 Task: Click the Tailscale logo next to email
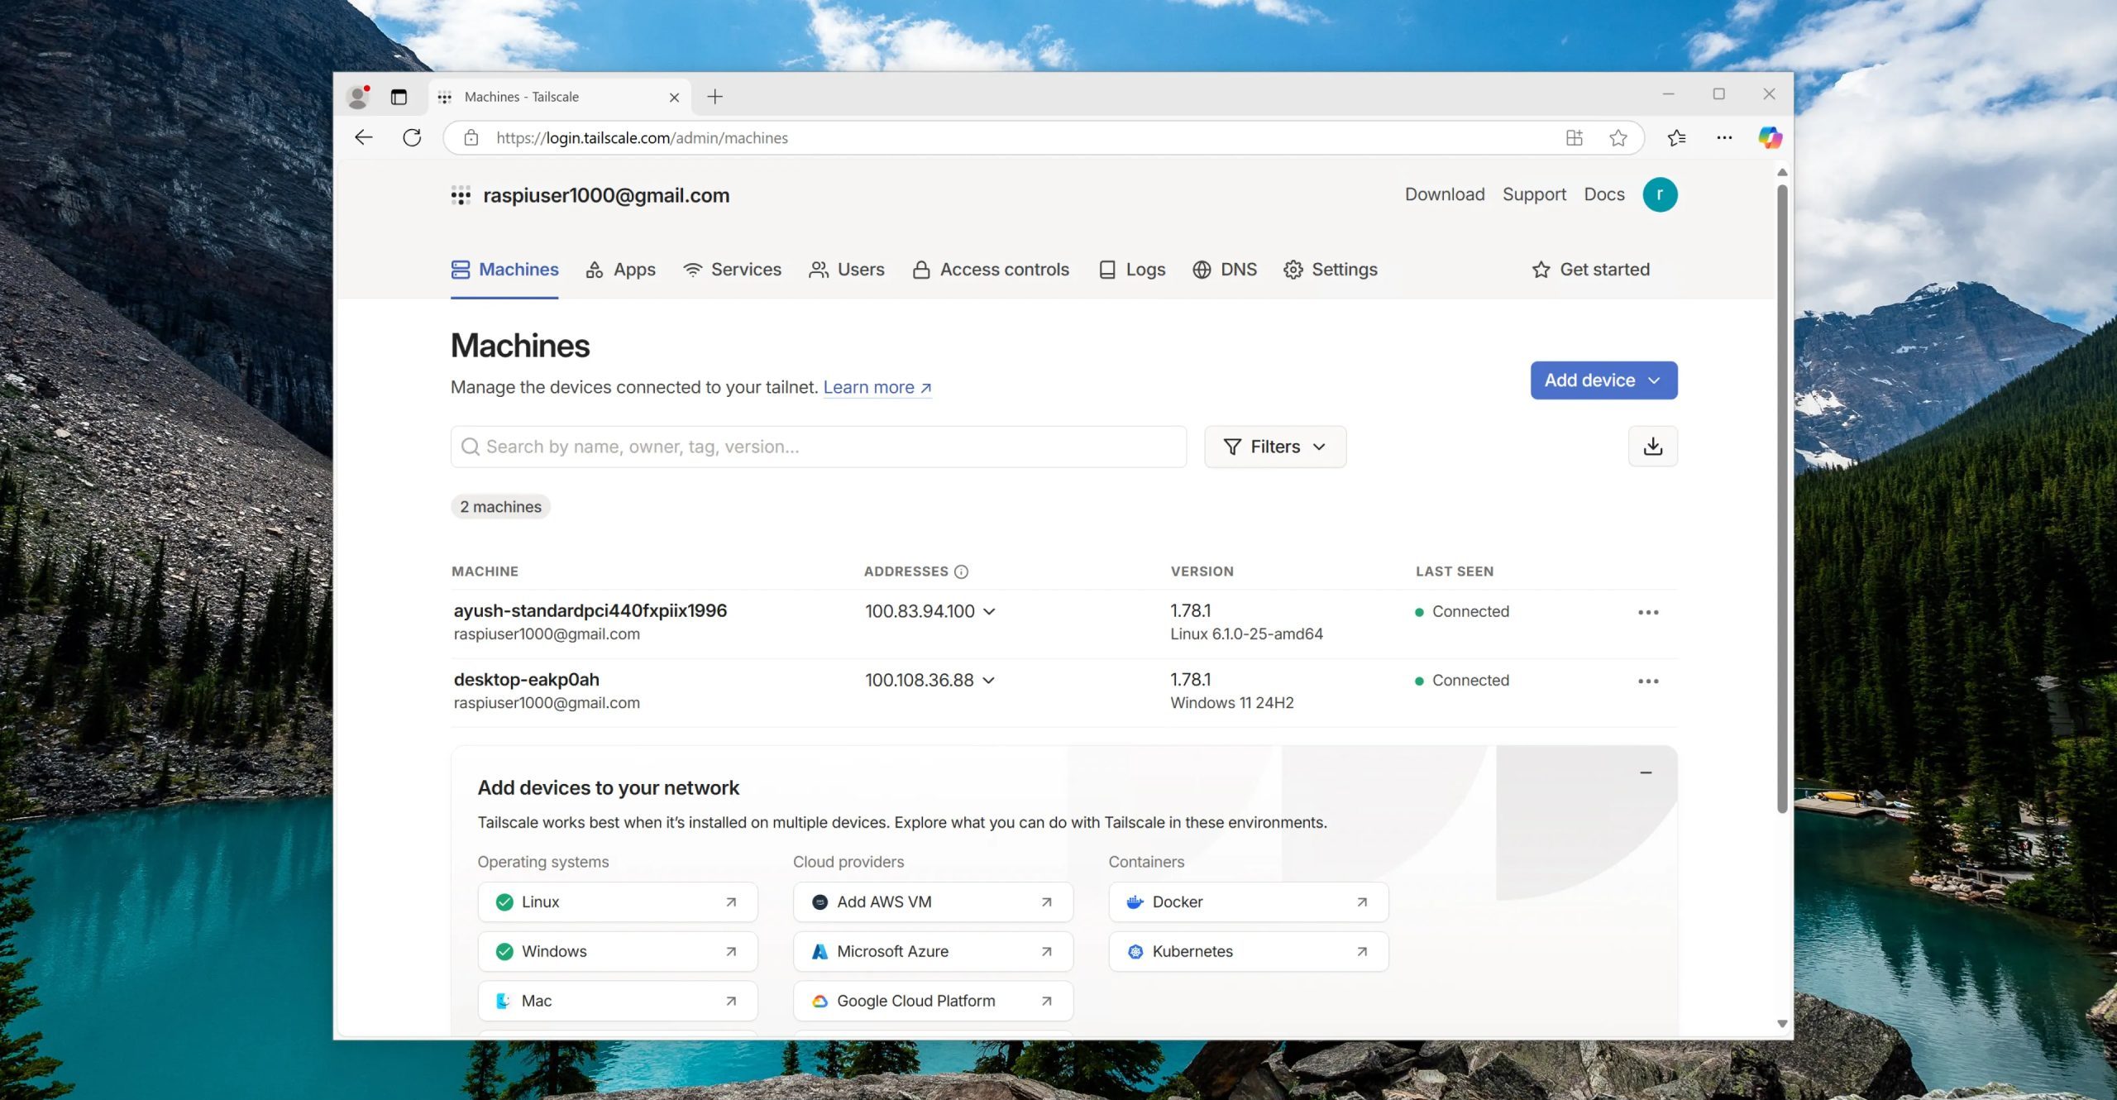pyautogui.click(x=461, y=196)
